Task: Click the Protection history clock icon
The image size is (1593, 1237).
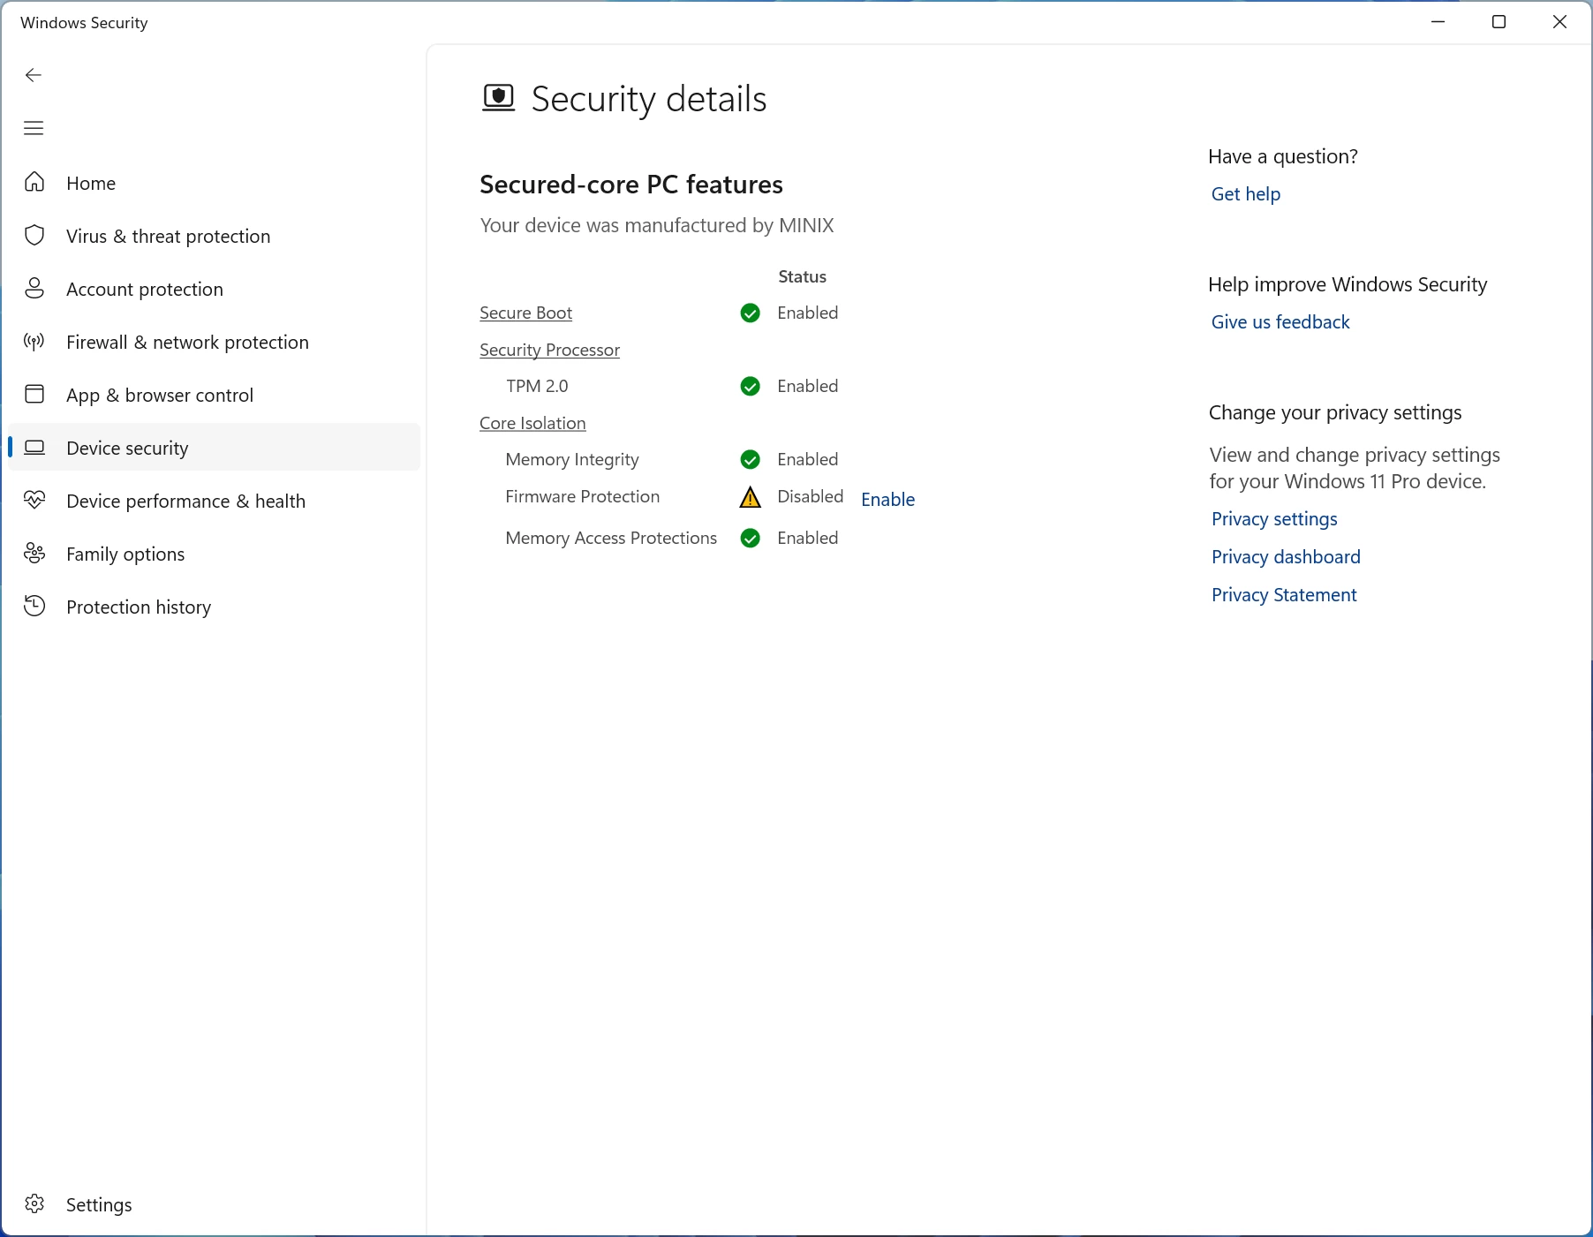Action: (34, 607)
